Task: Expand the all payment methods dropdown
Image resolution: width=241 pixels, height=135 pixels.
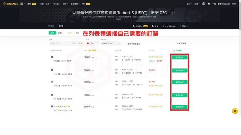Action: tap(111, 43)
